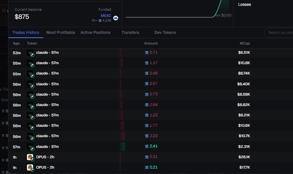Click claude token icon in $8.82K row
The image size is (293, 174).
30,105
